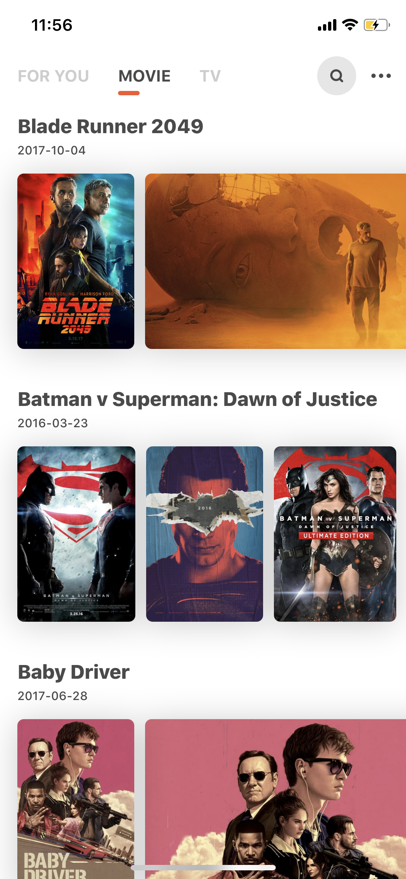Select the Ultimate Edition poster

coord(335,534)
